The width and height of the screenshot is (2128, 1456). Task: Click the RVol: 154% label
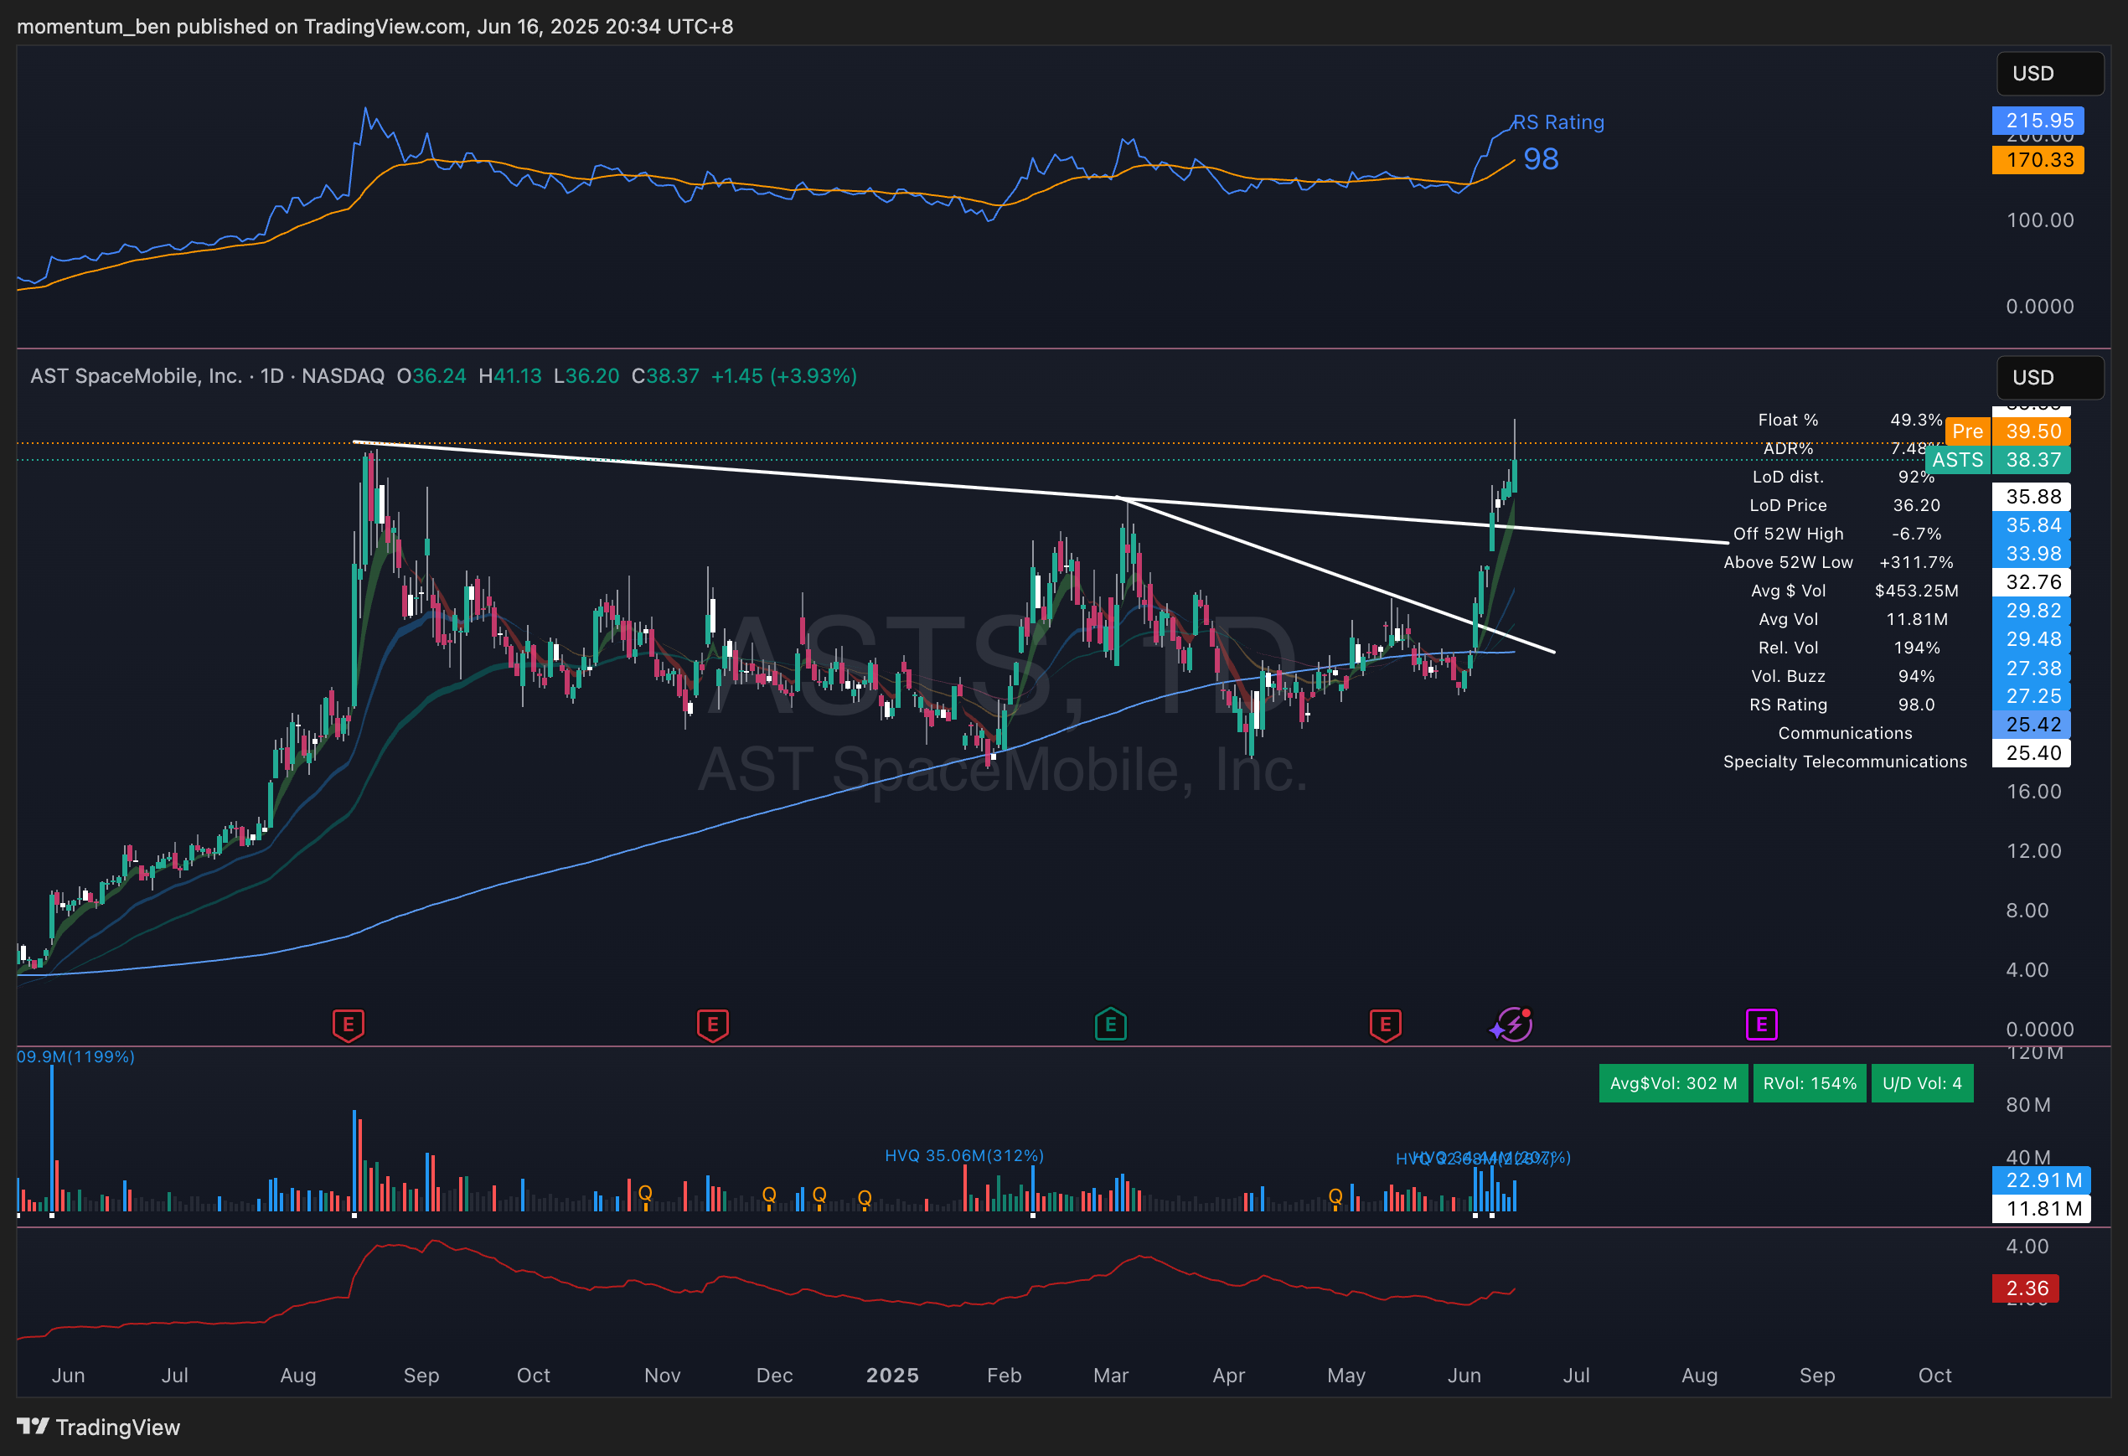[x=1810, y=1083]
